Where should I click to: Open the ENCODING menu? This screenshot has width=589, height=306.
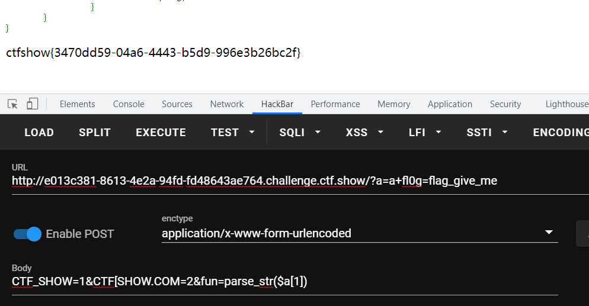pyautogui.click(x=560, y=133)
